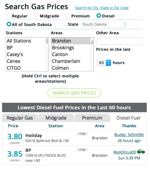This screenshot has height=181, width=150.
Task: Open Search by City, State or Zip Code link
Action: coord(102,8)
